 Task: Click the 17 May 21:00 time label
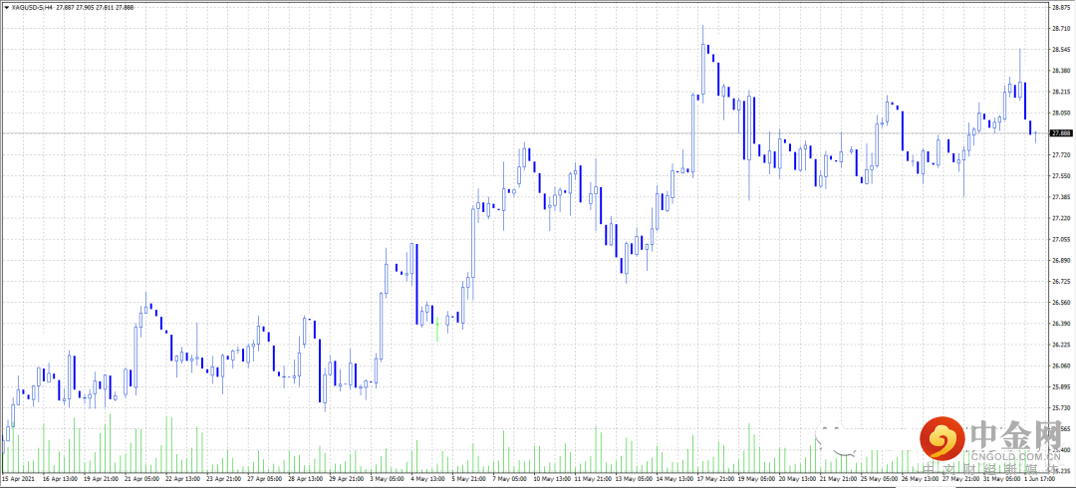pos(714,478)
